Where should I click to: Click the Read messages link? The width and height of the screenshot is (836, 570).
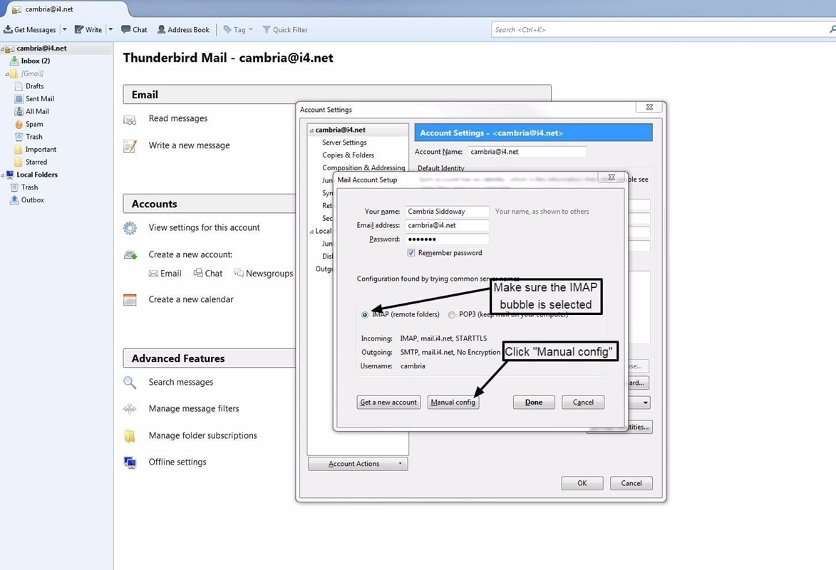[178, 118]
